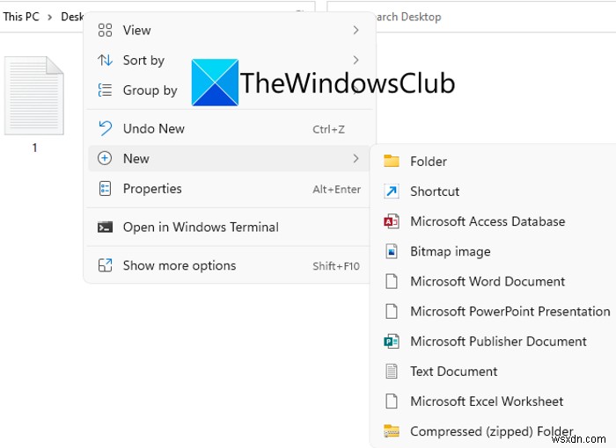
Task: Create a Compressed (zipped) Folder
Action: coord(495,431)
